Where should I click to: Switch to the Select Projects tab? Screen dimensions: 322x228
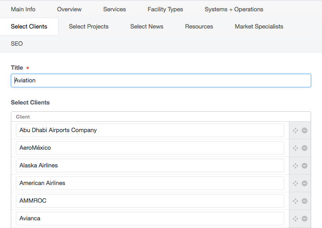pos(89,27)
